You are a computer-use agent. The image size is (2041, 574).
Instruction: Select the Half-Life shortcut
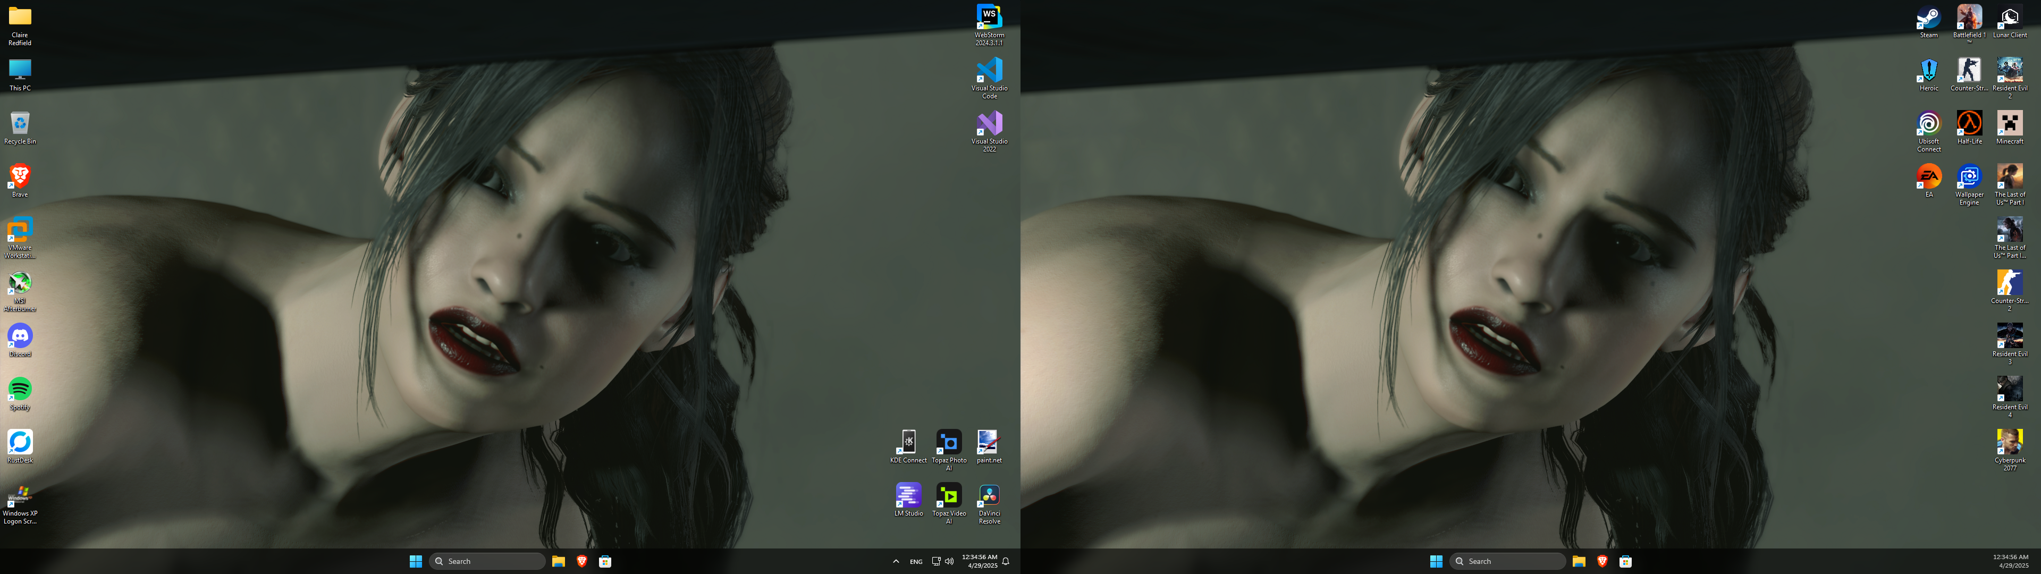tap(1969, 128)
